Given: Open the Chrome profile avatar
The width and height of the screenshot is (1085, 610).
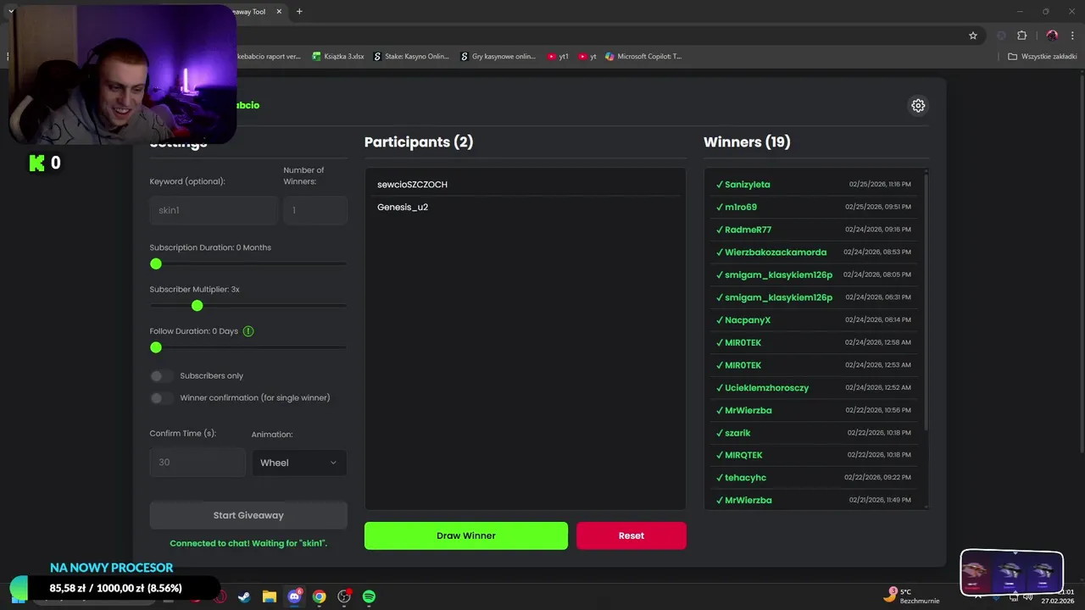Looking at the screenshot, I should click(1052, 36).
